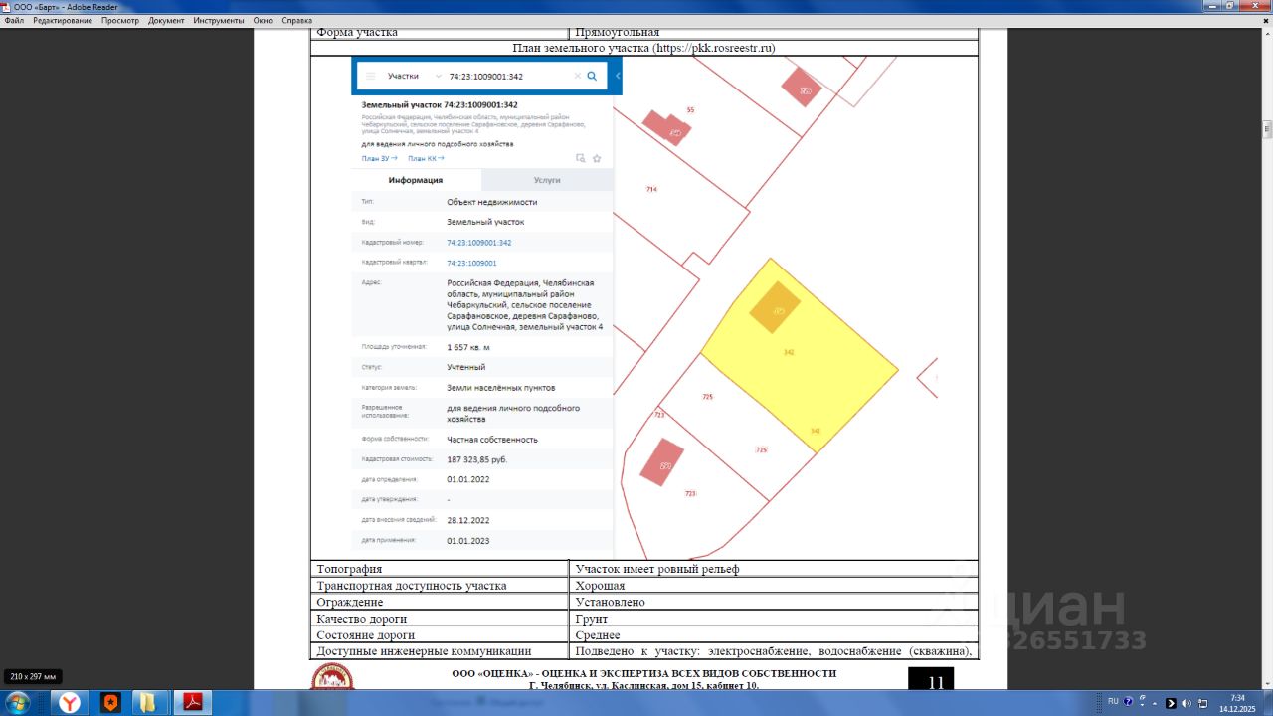Image resolution: width=1273 pixels, height=716 pixels.
Task: Switch to the Услуги tab
Action: (546, 180)
